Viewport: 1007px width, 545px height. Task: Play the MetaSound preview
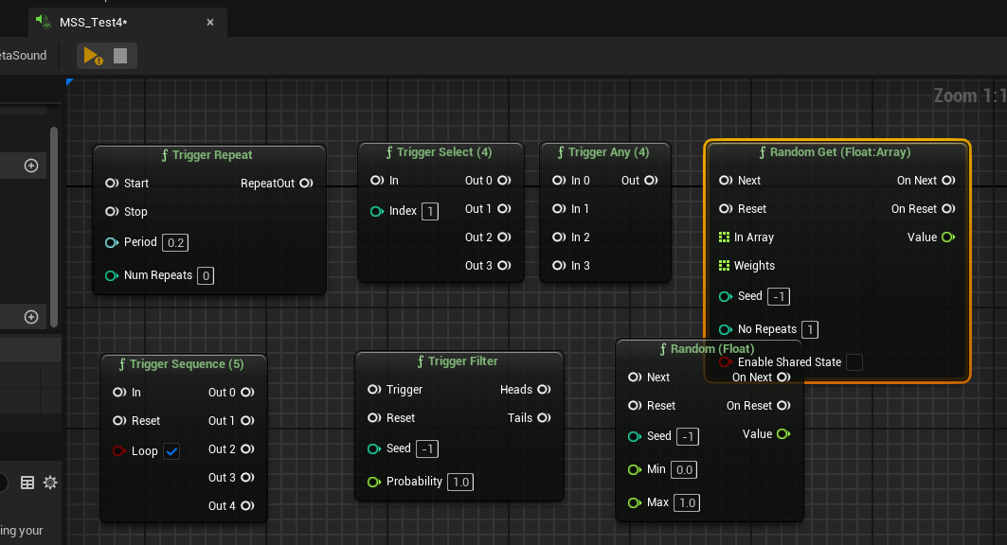coord(93,56)
